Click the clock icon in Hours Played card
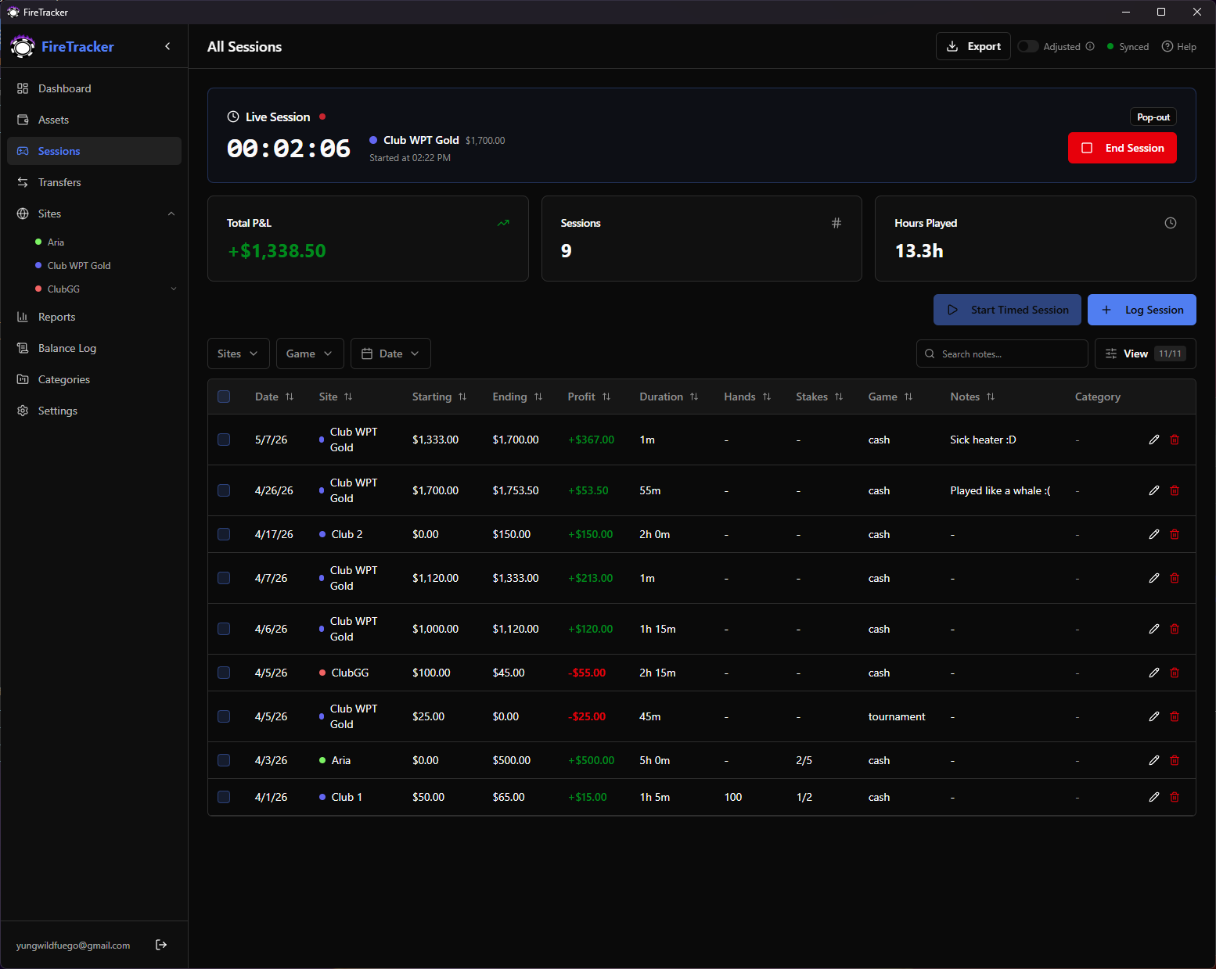 (1171, 223)
